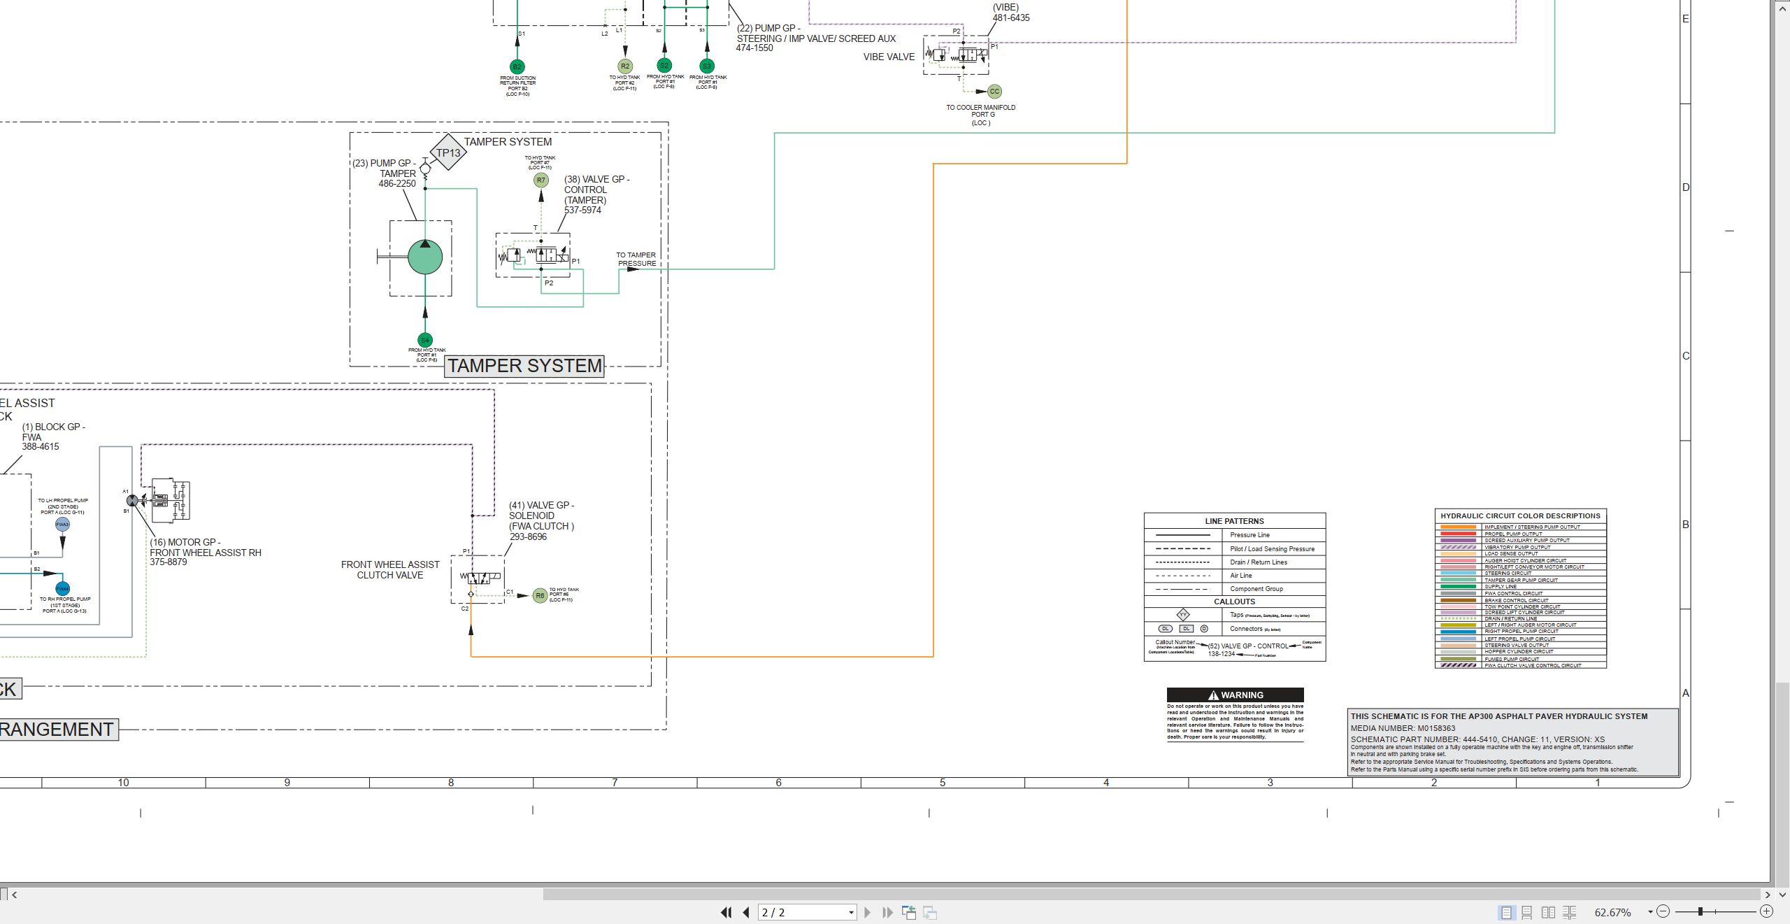Go to the previous page
The height and width of the screenshot is (924, 1790).
coord(746,912)
